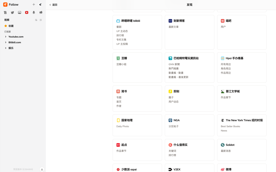Click the 即刻 logo icon
The image size is (276, 172).
tap(170, 91)
